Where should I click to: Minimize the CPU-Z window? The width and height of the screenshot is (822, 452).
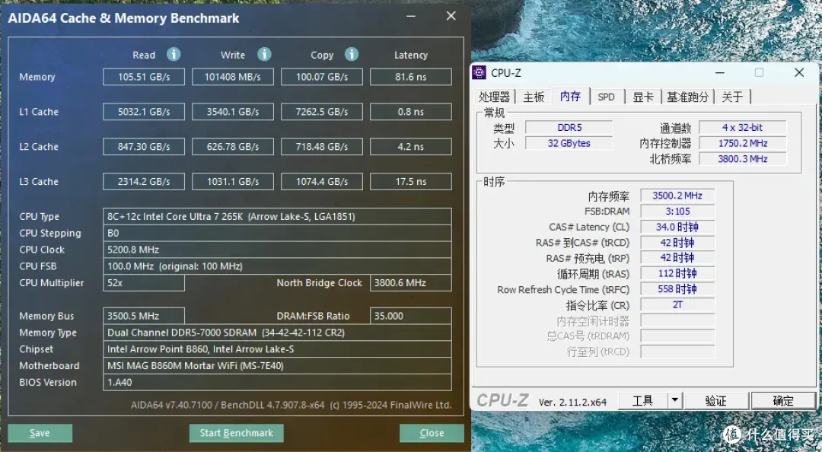pos(720,73)
